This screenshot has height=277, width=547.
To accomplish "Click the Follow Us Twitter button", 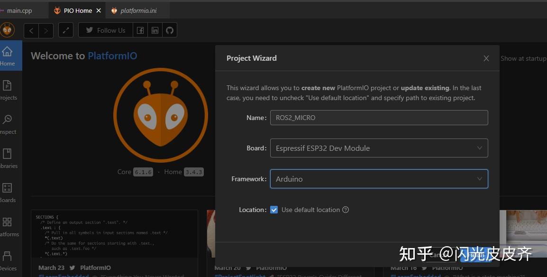I will click(106, 30).
